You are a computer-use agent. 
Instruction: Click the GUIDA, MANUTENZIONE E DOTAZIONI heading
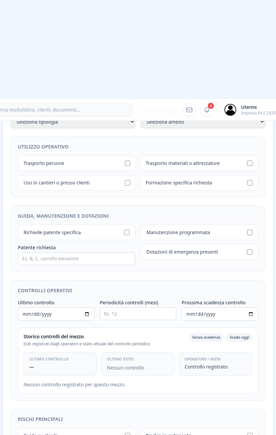(x=63, y=216)
